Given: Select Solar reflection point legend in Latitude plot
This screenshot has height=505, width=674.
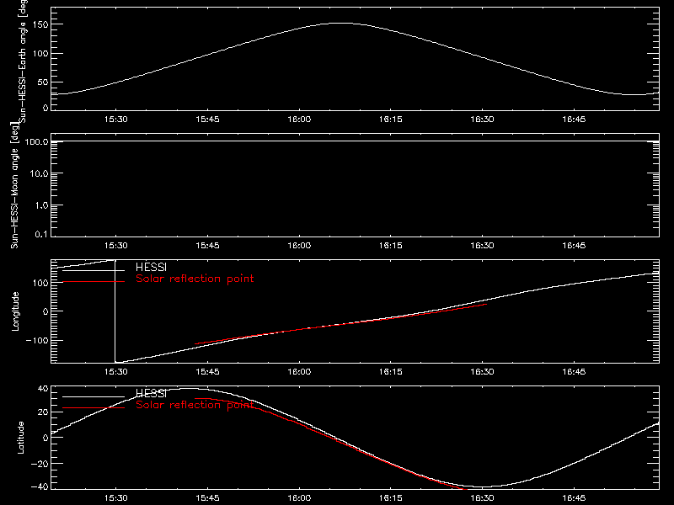Looking at the screenshot, I should (x=195, y=405).
